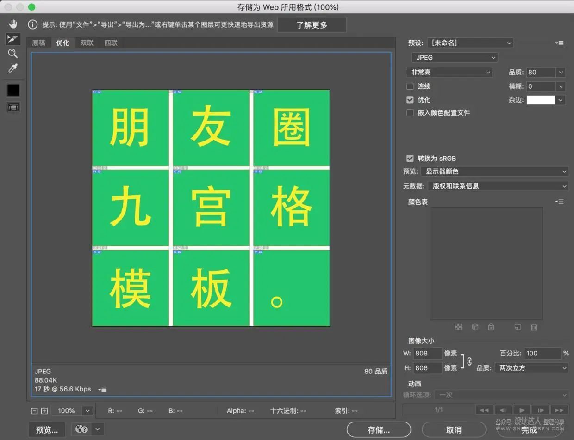Click the 取消 cancel button
This screenshot has width=574, height=440.
[x=454, y=430]
